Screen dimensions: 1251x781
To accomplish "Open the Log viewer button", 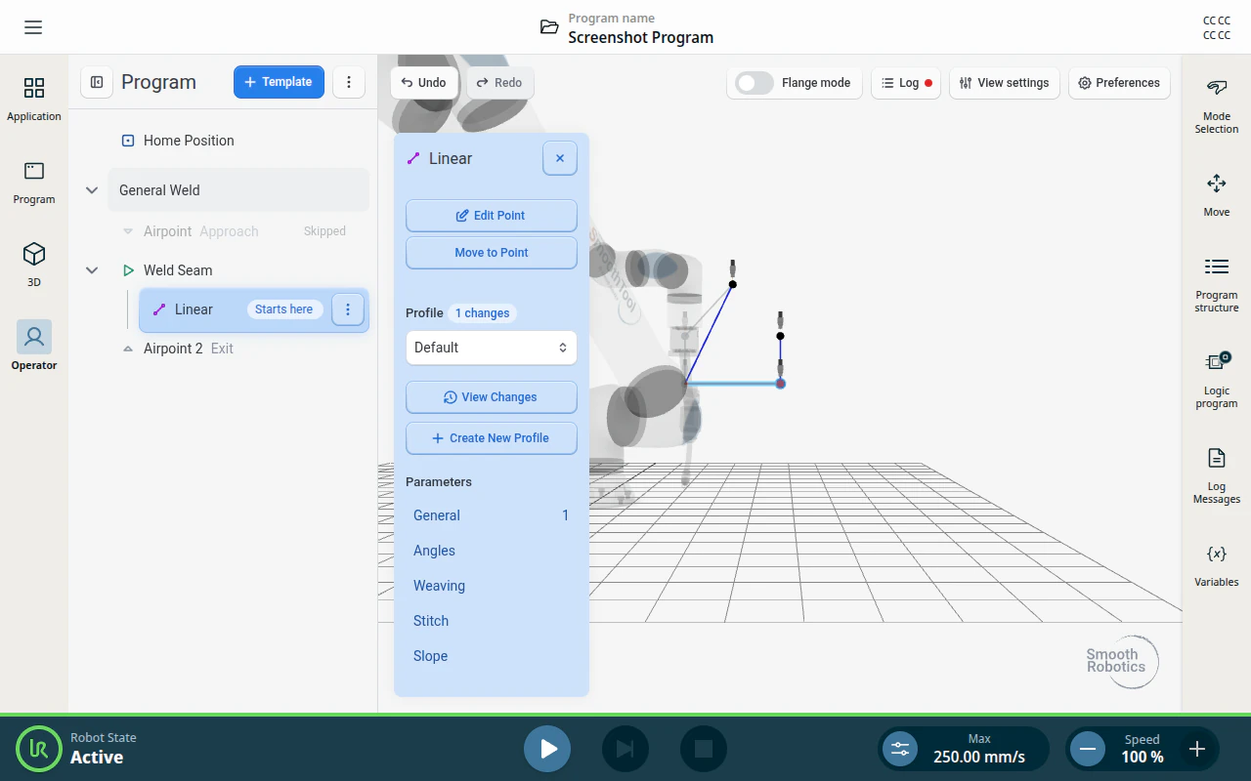I will tap(906, 83).
